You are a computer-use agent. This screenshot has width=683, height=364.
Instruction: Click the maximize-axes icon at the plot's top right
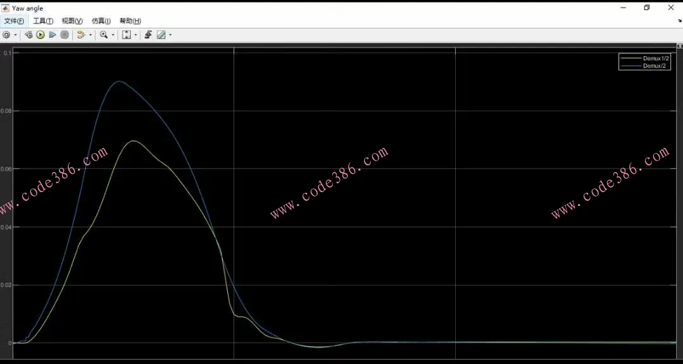coord(679,45)
